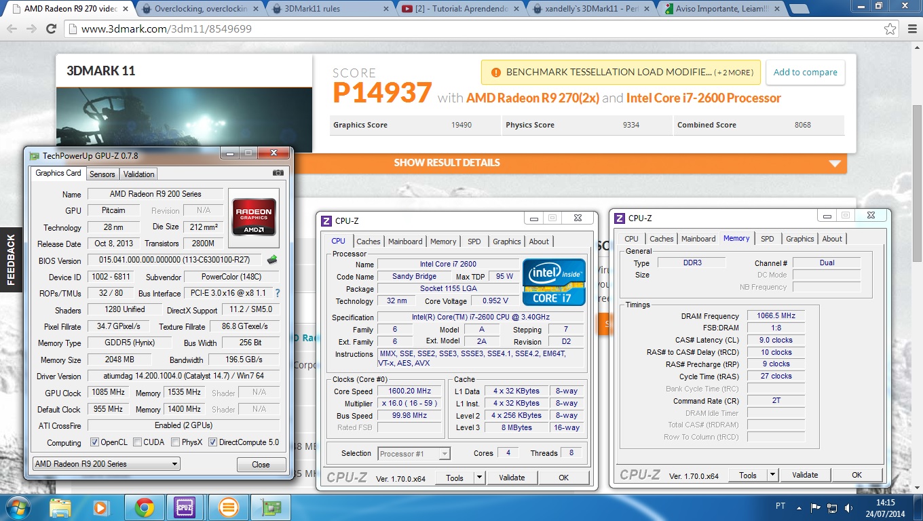The height and width of the screenshot is (521, 923).
Task: Open Windows Explorer from the taskbar
Action: coord(60,507)
